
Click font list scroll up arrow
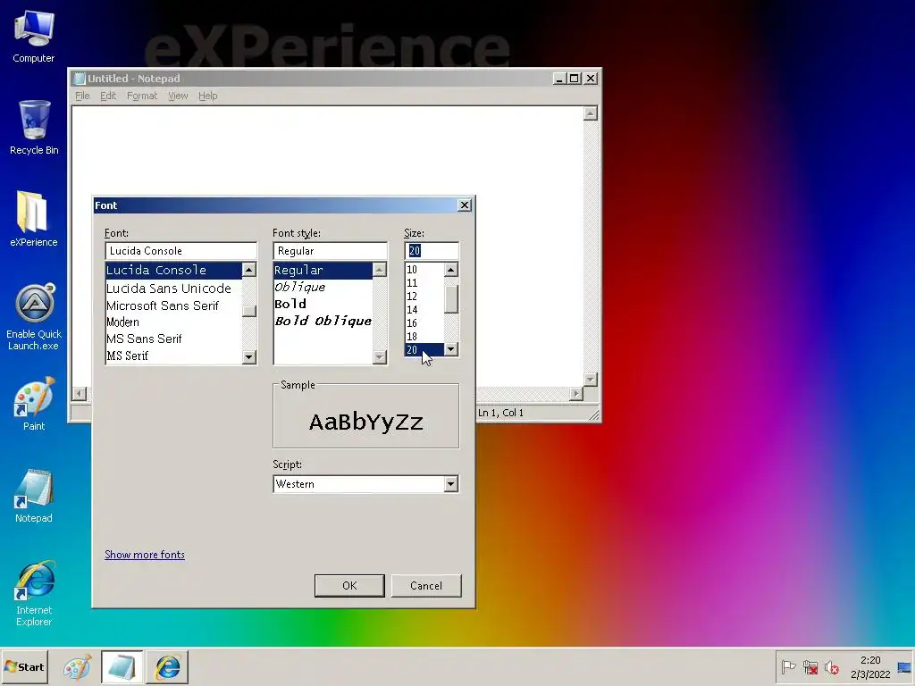pos(249,270)
